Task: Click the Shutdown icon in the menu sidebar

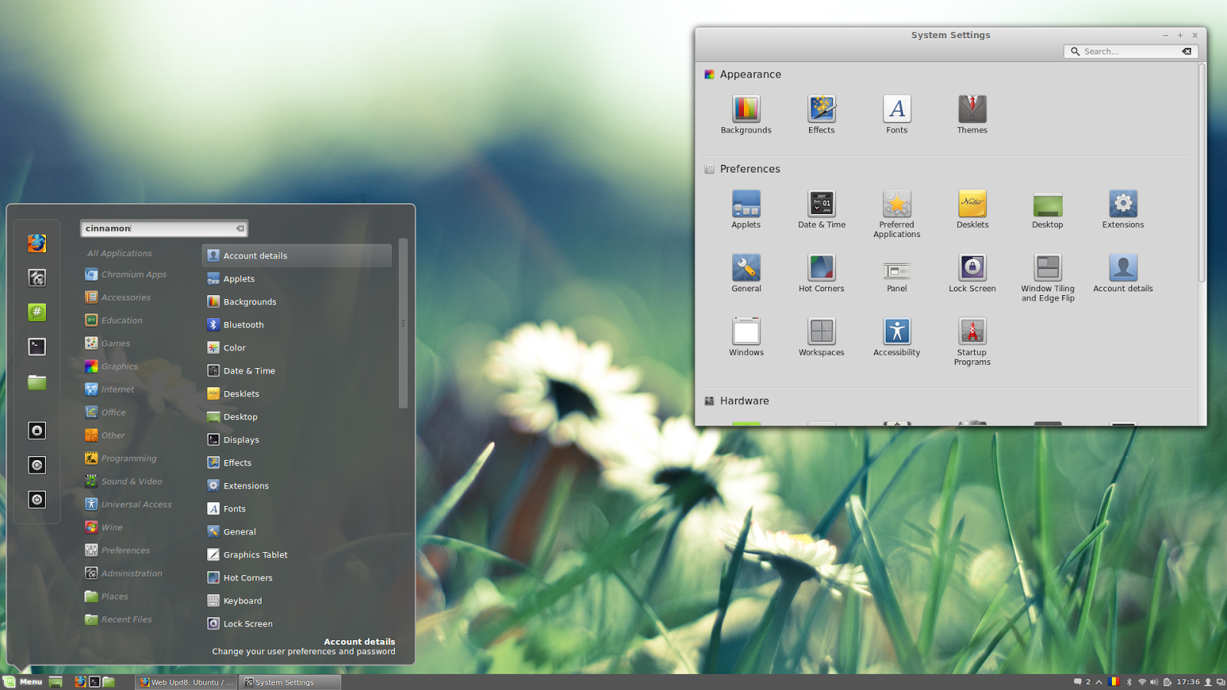Action: point(36,499)
